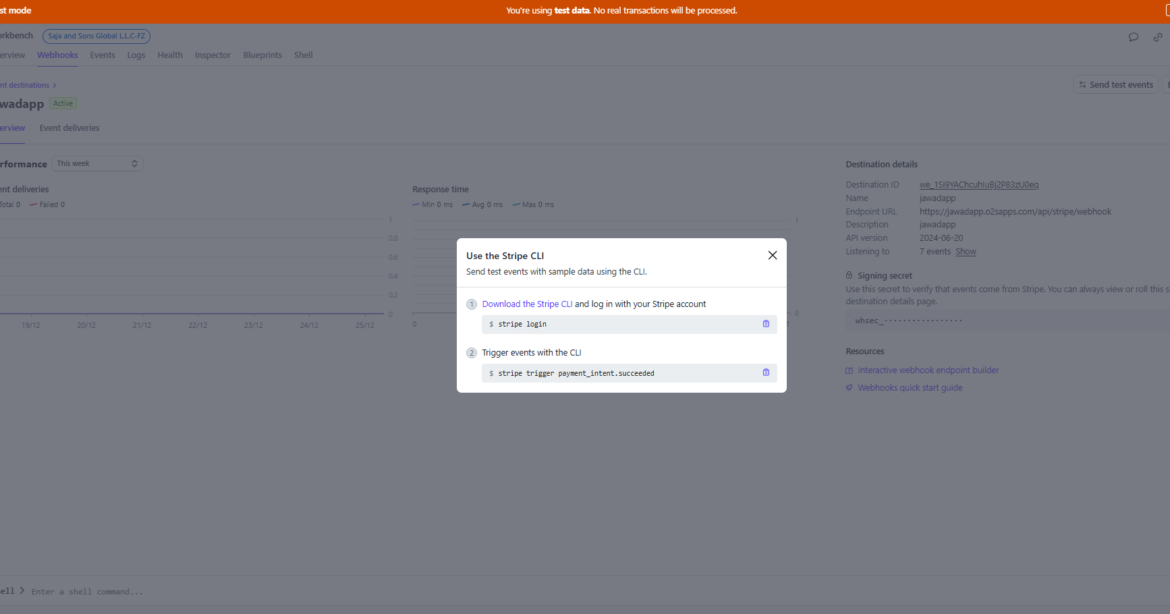The width and height of the screenshot is (1170, 614).
Task: Close the Use the Stripe CLI dialog
Action: [773, 255]
